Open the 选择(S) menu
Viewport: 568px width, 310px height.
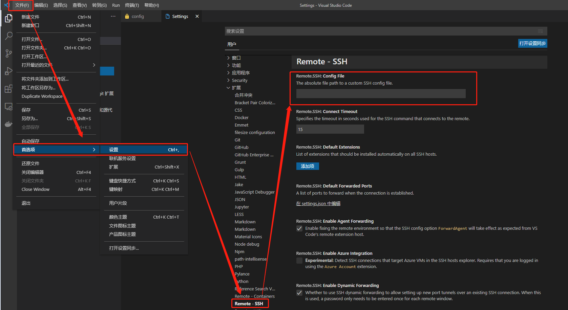60,5
